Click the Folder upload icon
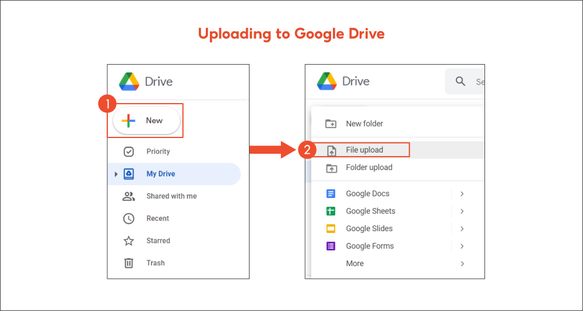The image size is (583, 311). (331, 168)
